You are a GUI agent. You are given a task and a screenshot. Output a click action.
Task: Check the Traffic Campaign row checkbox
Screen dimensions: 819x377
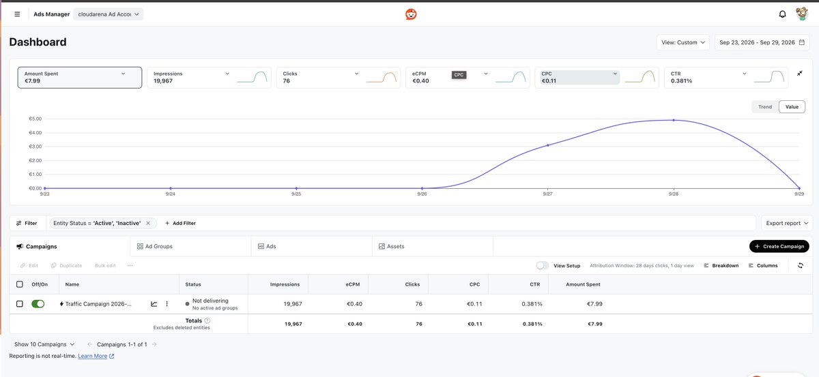tap(20, 304)
